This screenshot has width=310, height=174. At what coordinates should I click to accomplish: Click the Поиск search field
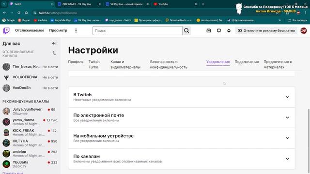point(138,30)
